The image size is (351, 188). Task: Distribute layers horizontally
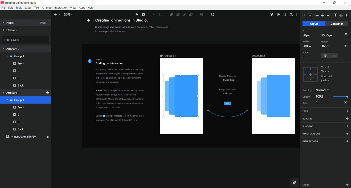(x=304, y=15)
